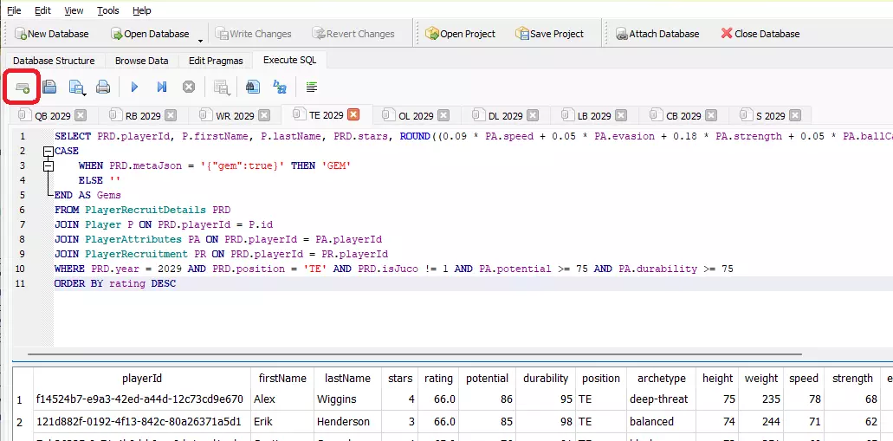The width and height of the screenshot is (893, 441).
Task: Execute all SQL with the play button
Action: coord(134,87)
